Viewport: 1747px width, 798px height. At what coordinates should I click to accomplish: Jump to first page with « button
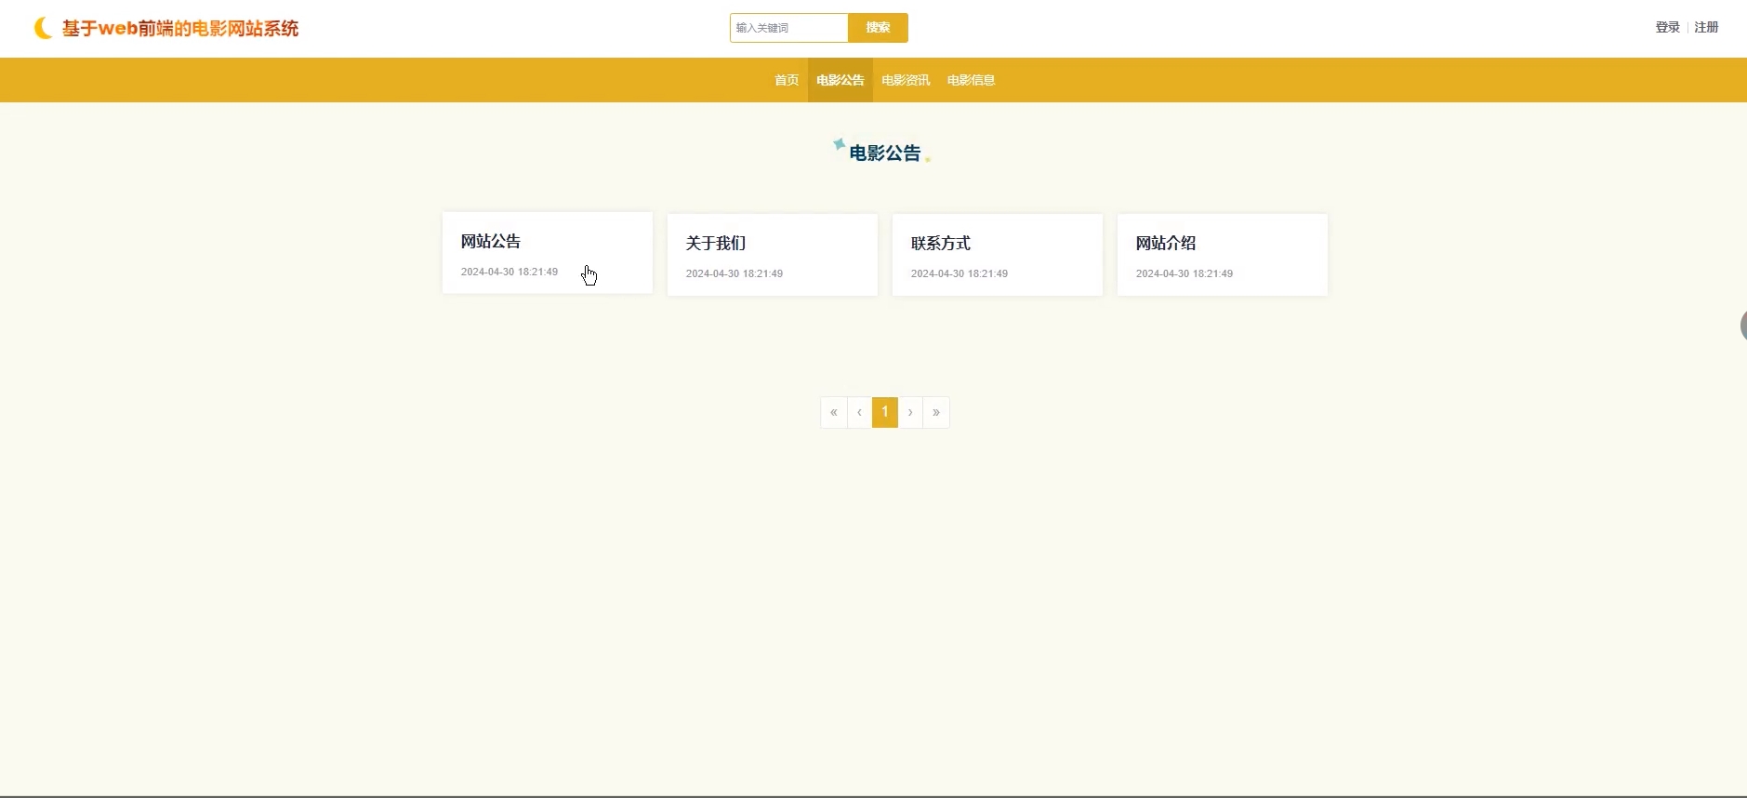pyautogui.click(x=834, y=412)
